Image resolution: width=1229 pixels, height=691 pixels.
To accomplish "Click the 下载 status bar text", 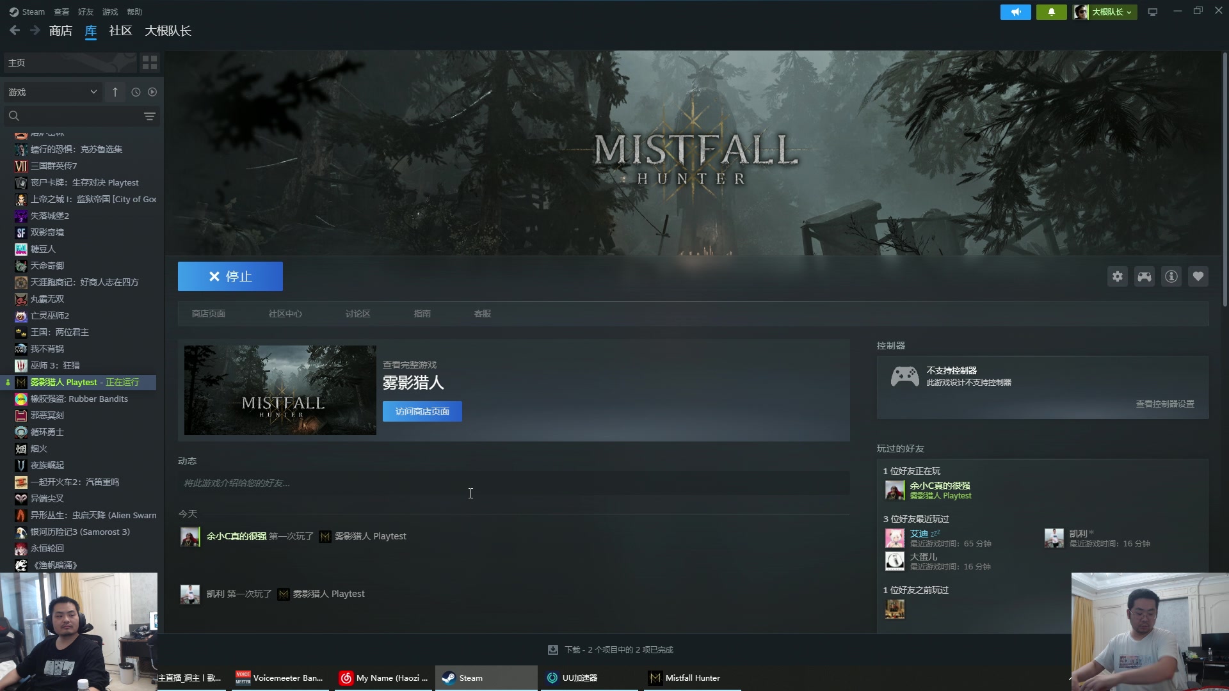I will (x=618, y=650).
